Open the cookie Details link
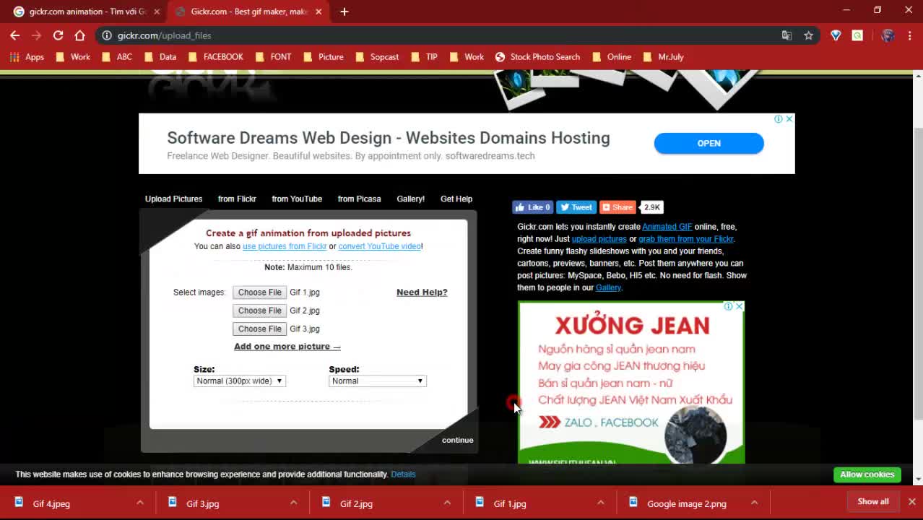Image resolution: width=923 pixels, height=520 pixels. point(403,474)
